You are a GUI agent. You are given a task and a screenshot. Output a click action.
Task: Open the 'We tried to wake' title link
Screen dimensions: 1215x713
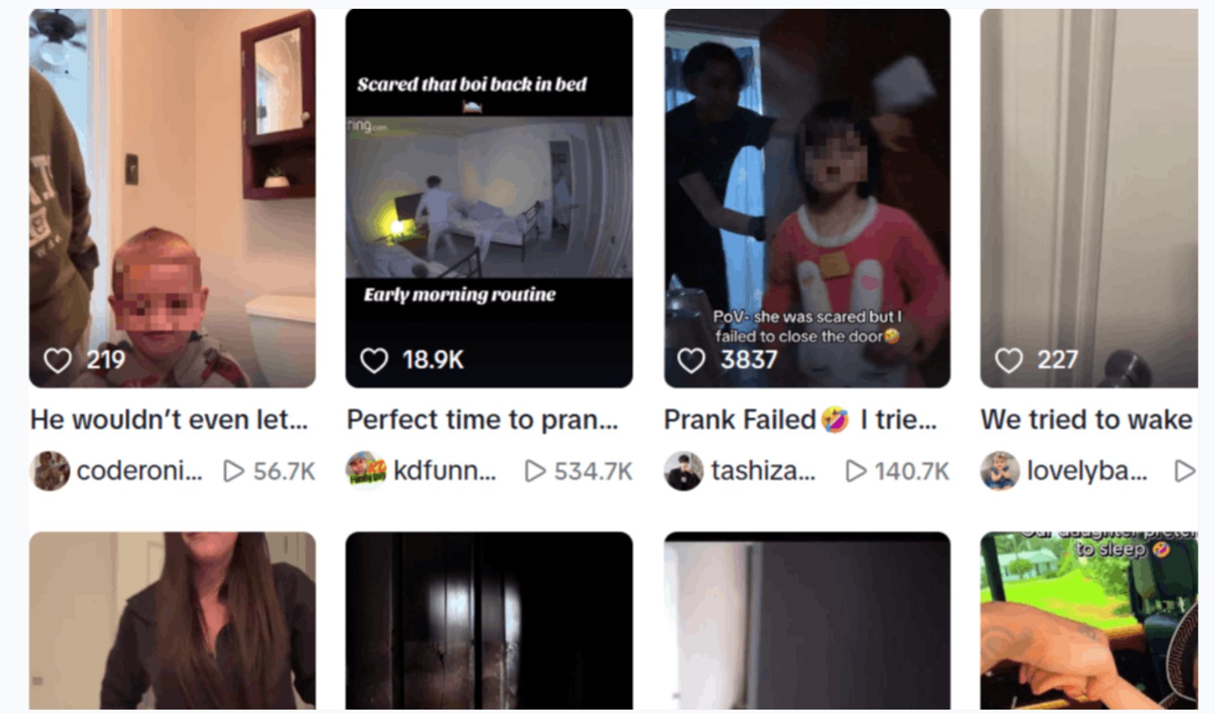1087,420
